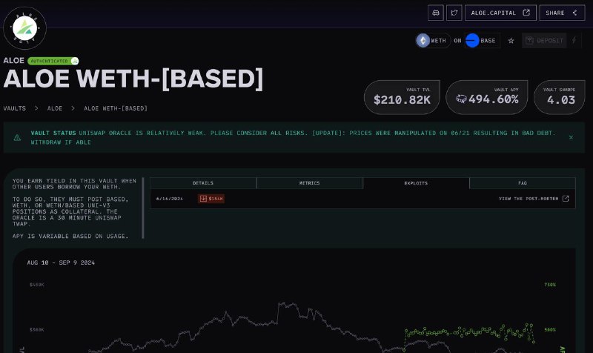
Task: Click exploit date 6/14/2024
Action: click(170, 199)
